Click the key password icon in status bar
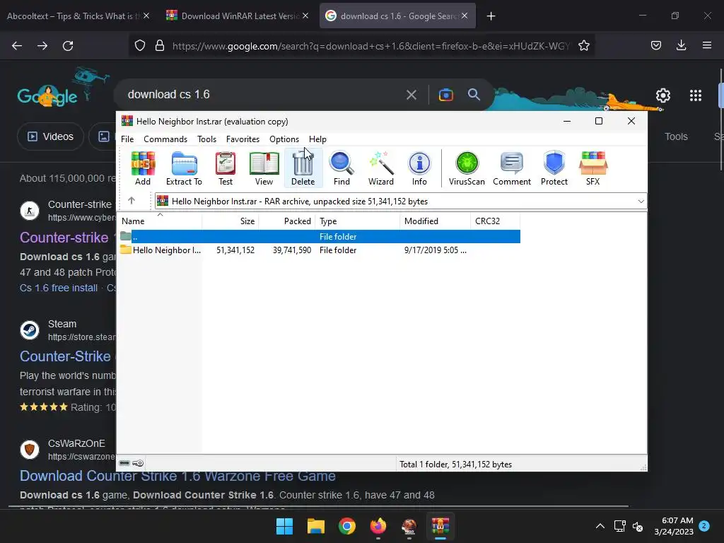The image size is (724, 543). (x=138, y=463)
